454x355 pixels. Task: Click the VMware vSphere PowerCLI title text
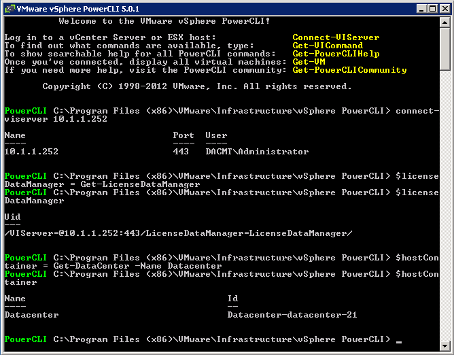tap(78, 9)
